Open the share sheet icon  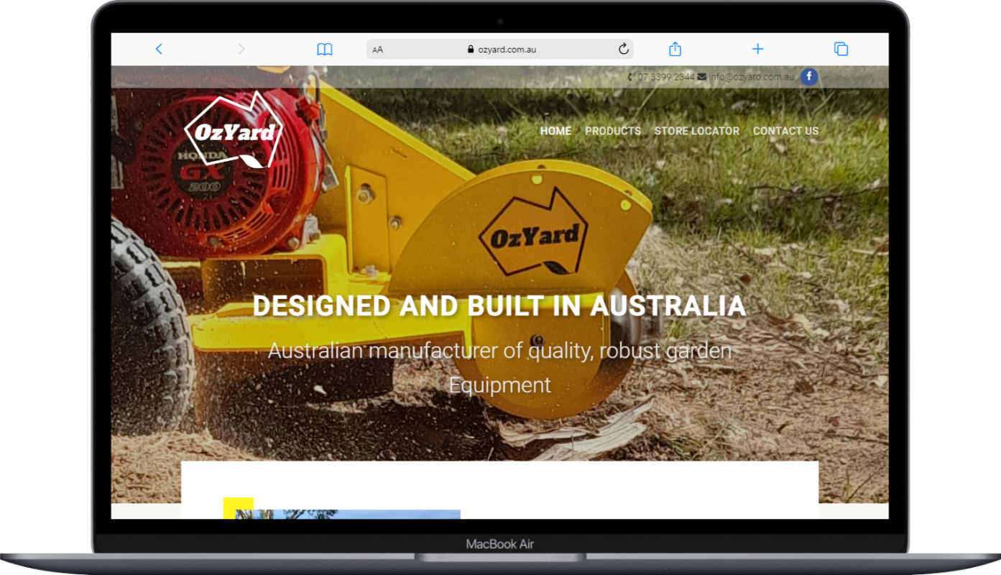coord(675,49)
